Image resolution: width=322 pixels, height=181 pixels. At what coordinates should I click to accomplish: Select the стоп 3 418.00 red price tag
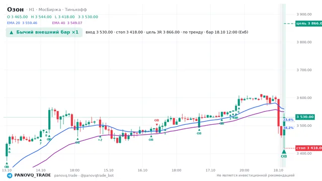[308, 148]
